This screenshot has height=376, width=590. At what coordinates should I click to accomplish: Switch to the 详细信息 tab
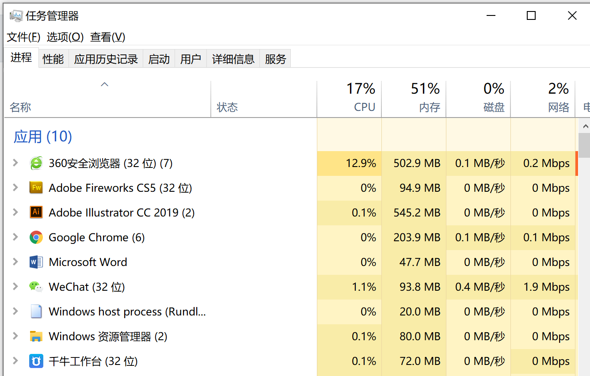(x=233, y=59)
